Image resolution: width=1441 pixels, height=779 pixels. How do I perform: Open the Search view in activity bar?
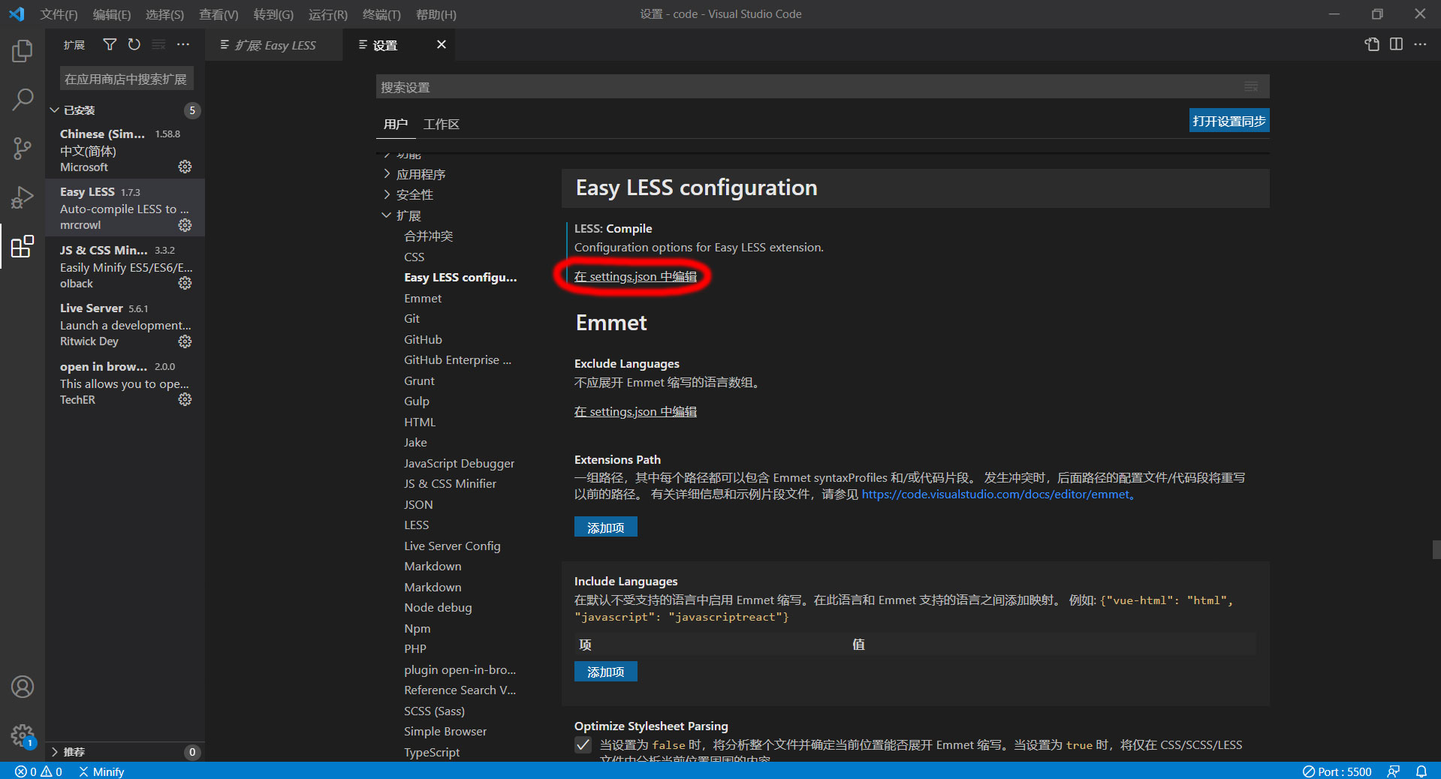point(23,99)
